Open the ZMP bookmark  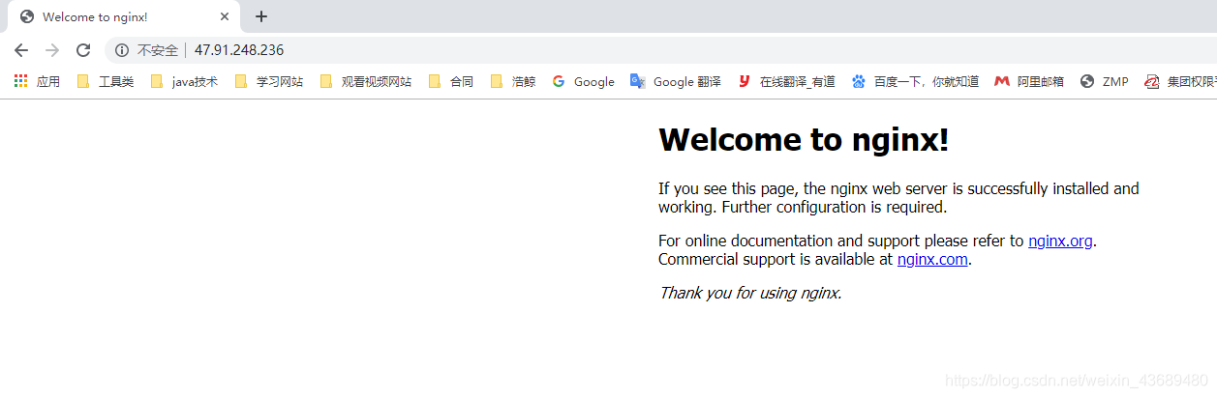pyautogui.click(x=1104, y=82)
